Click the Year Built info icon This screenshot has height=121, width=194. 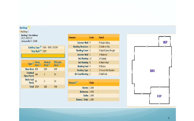41,51
